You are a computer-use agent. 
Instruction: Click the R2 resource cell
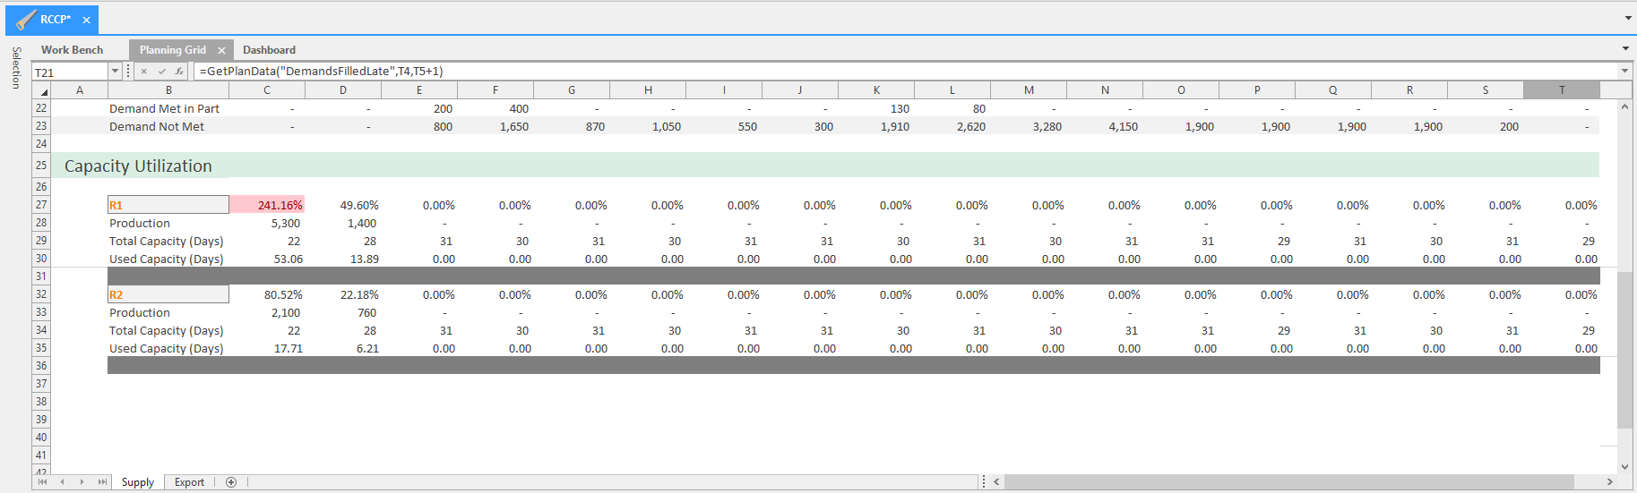pos(168,294)
